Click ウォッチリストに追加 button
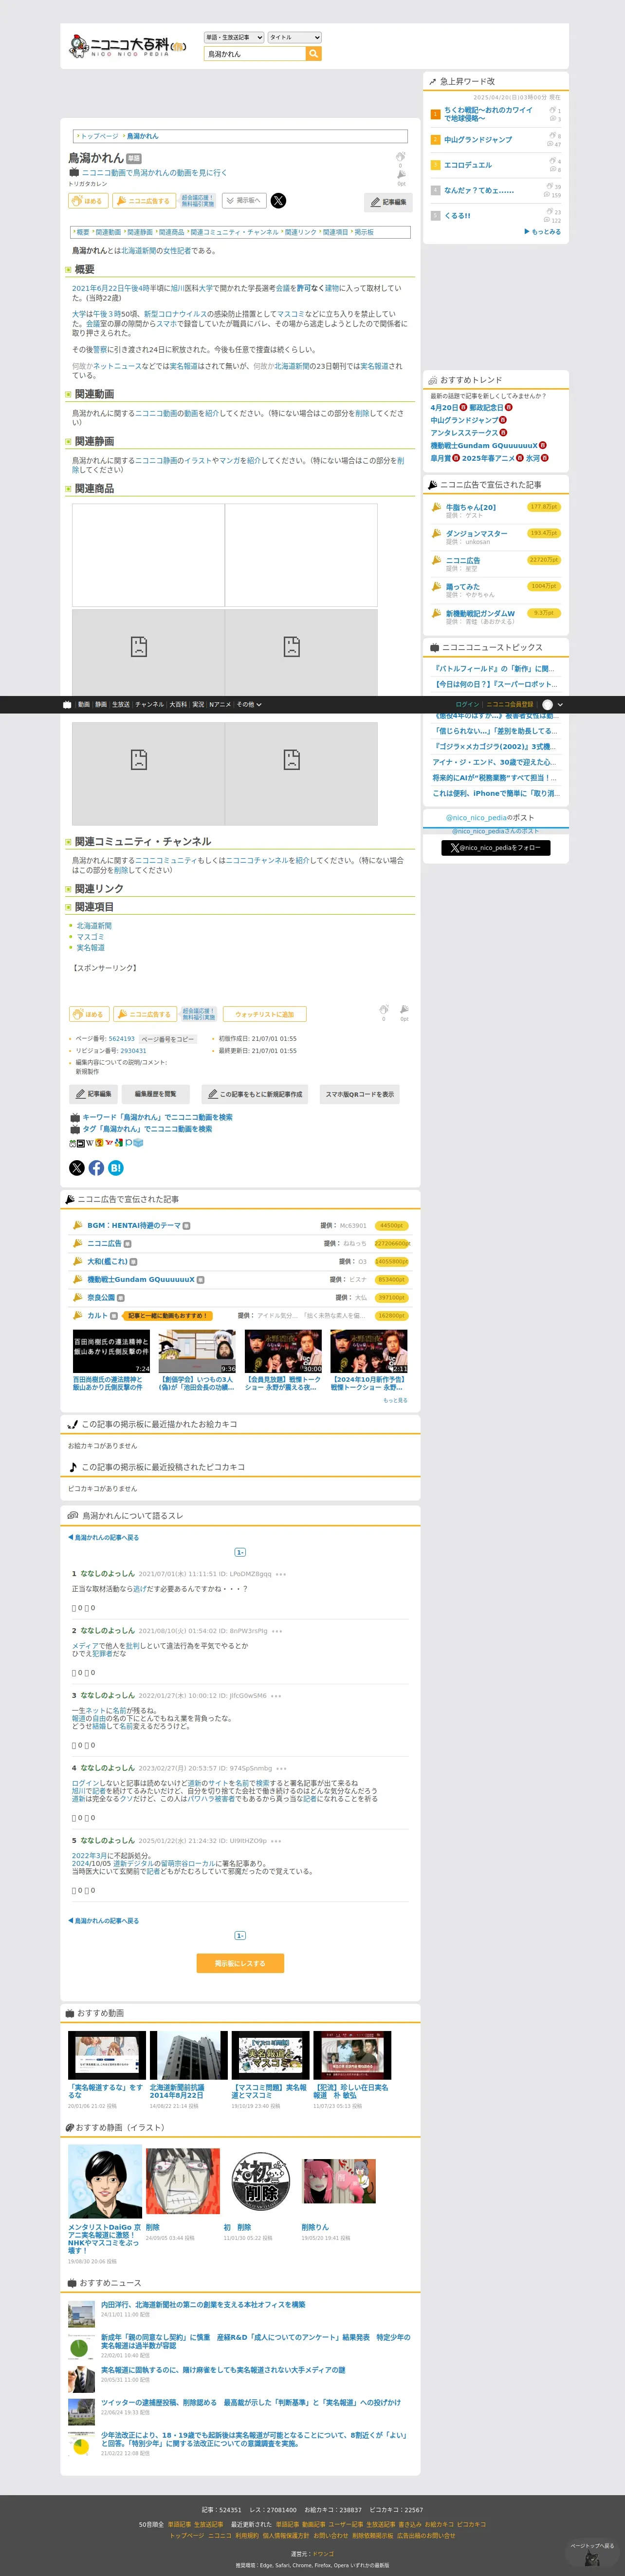The height and width of the screenshot is (2576, 625). coord(264,1014)
